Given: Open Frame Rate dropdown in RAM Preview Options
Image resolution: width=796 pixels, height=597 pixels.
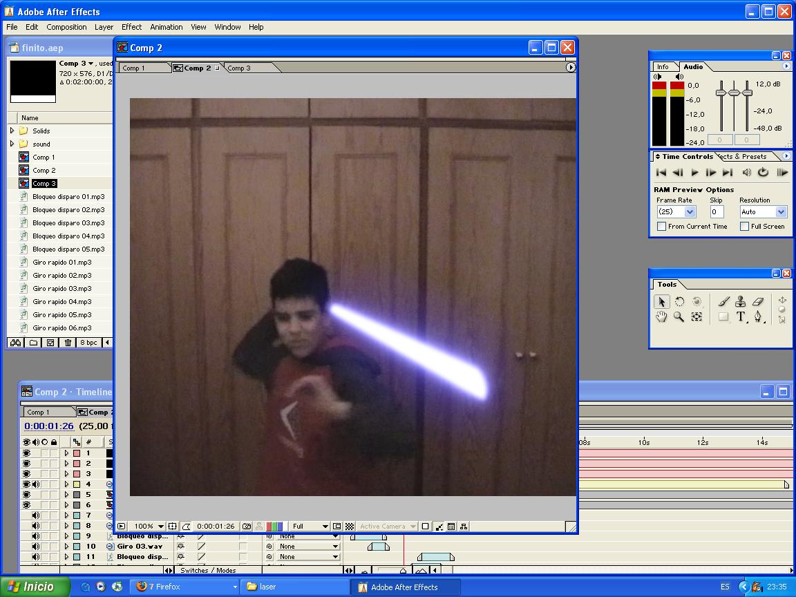Looking at the screenshot, I should (x=676, y=211).
